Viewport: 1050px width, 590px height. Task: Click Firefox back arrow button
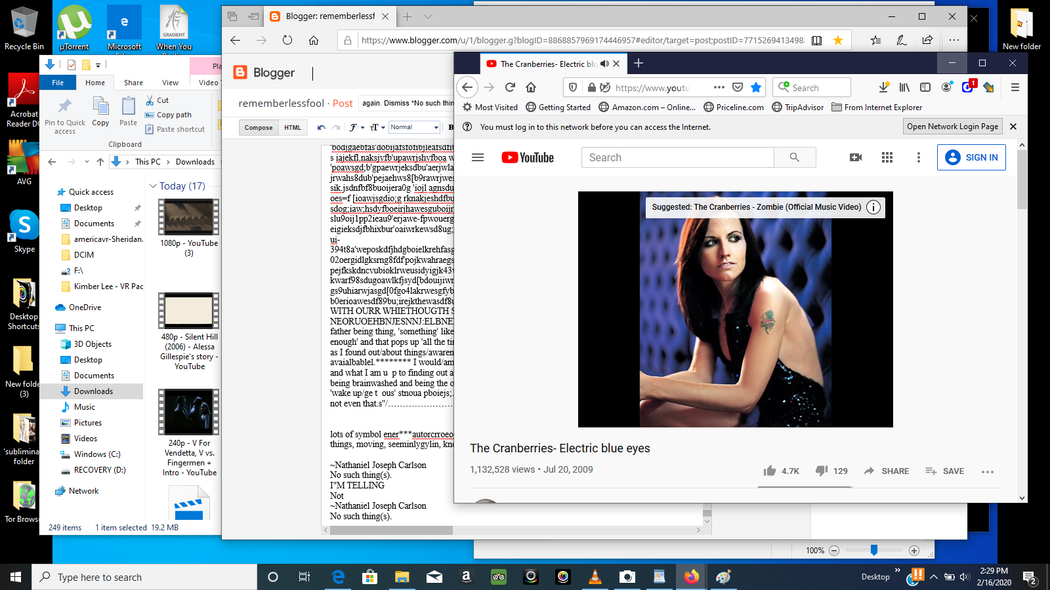(x=467, y=87)
